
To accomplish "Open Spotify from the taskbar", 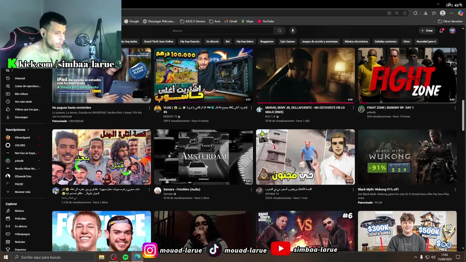I will (125, 257).
